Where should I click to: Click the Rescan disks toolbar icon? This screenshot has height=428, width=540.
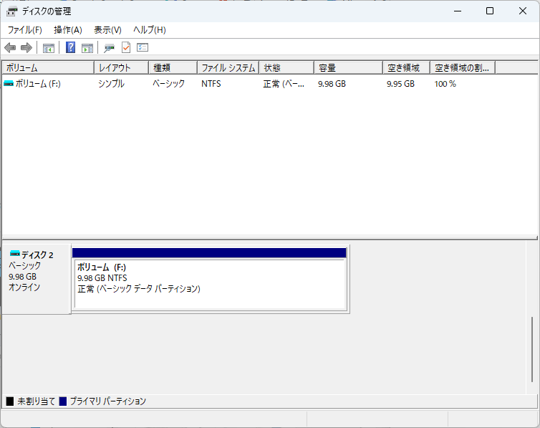109,48
